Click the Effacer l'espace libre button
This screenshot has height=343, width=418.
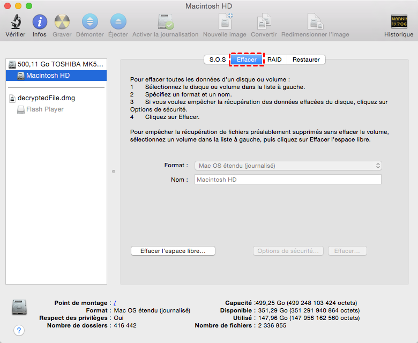173,251
